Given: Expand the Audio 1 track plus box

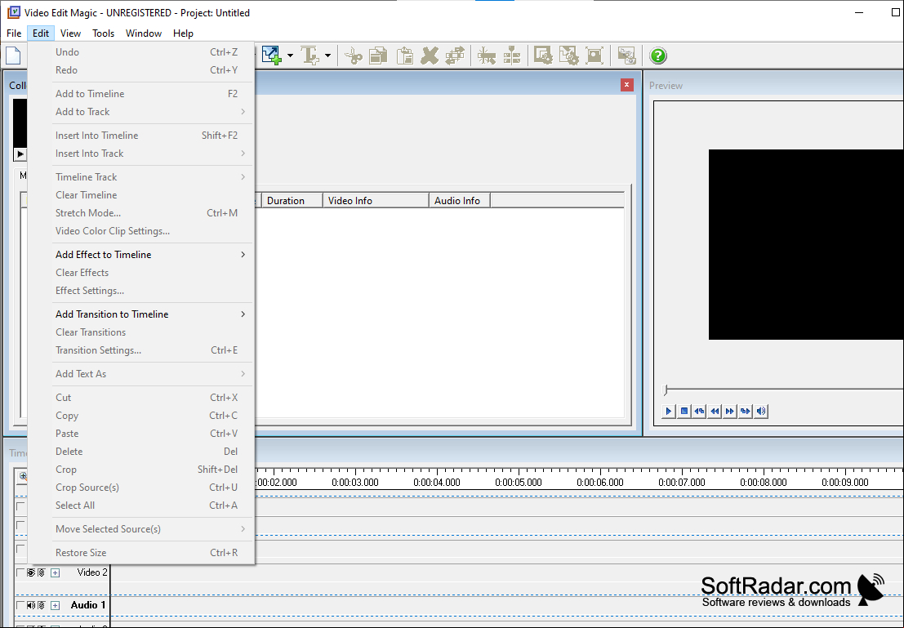Looking at the screenshot, I should [56, 605].
